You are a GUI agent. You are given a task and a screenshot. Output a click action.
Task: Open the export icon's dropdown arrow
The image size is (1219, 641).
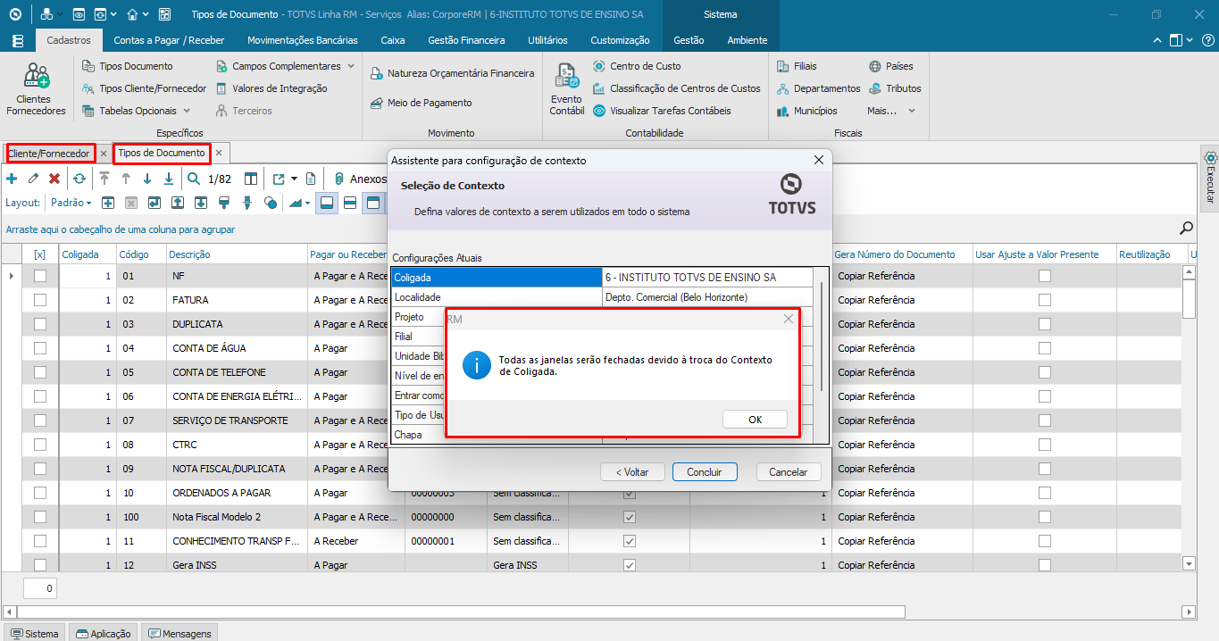293,179
